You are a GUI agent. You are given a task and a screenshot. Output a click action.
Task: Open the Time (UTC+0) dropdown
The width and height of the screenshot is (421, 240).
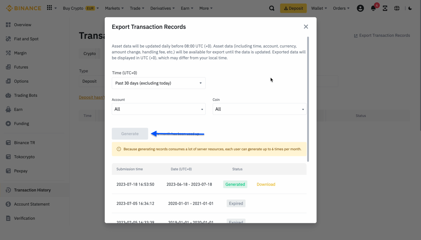[x=159, y=83]
